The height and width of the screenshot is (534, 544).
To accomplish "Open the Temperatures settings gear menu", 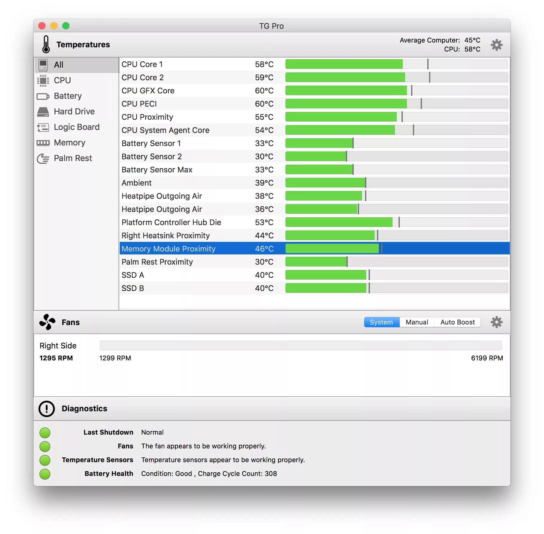I will (497, 45).
